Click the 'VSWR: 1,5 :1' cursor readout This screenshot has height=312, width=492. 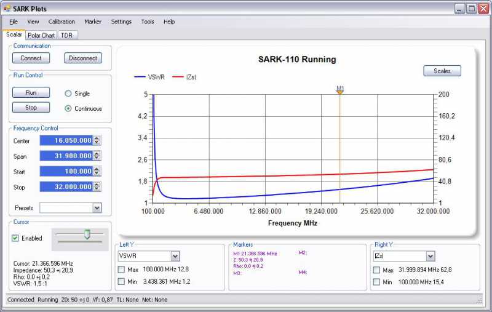pos(30,284)
